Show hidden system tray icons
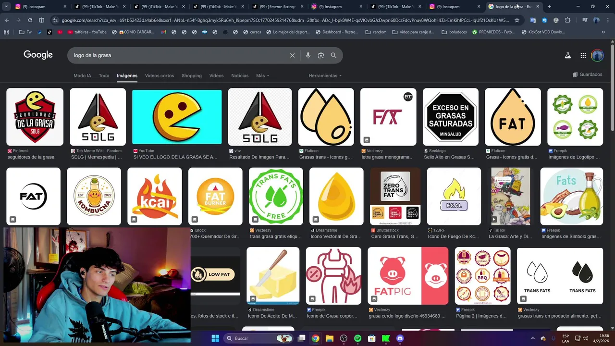This screenshot has height=346, width=615. click(x=532, y=338)
